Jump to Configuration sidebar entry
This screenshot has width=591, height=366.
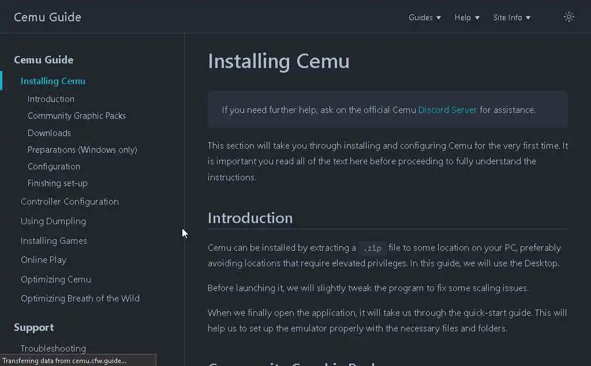(x=54, y=167)
